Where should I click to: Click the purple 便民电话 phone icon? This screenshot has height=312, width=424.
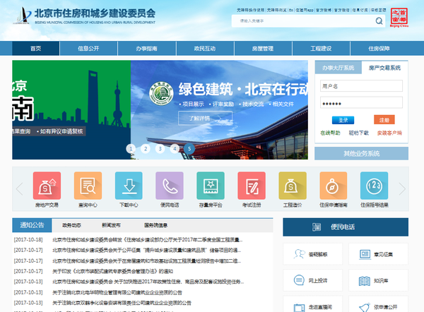click(170, 186)
